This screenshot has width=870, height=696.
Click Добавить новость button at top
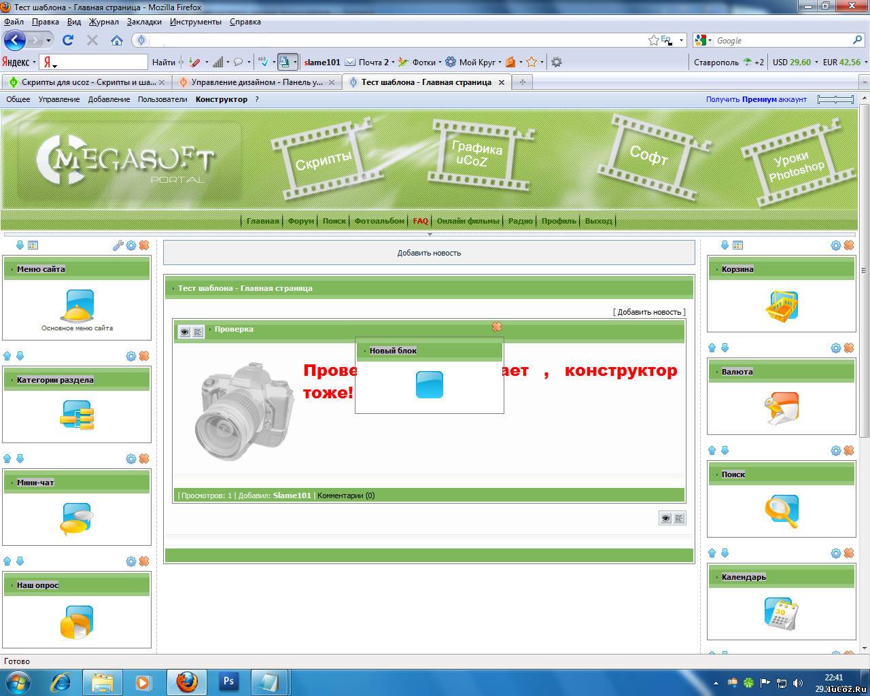[x=429, y=253]
